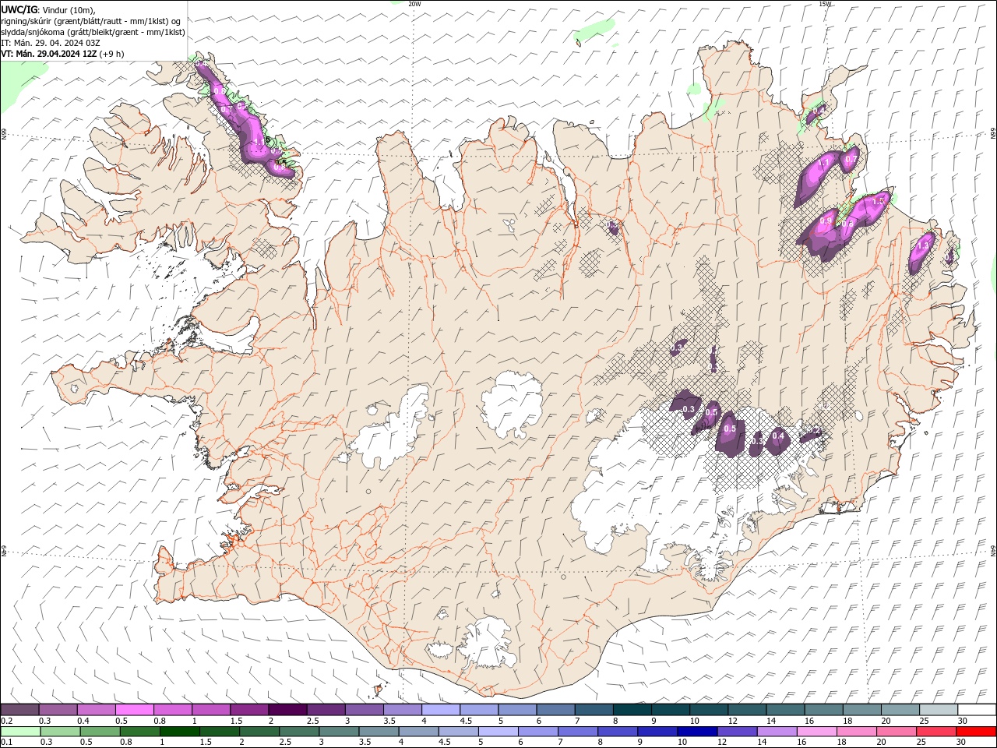997x748 pixels.
Task: Click the lower-row blue swatch labeled 7
Action: [x=577, y=732]
